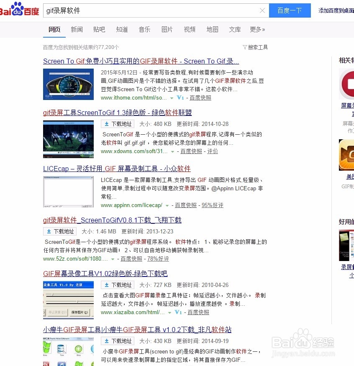Open Screen To Gif 免费小巧 result title
The image size is (354, 366).
click(141, 61)
